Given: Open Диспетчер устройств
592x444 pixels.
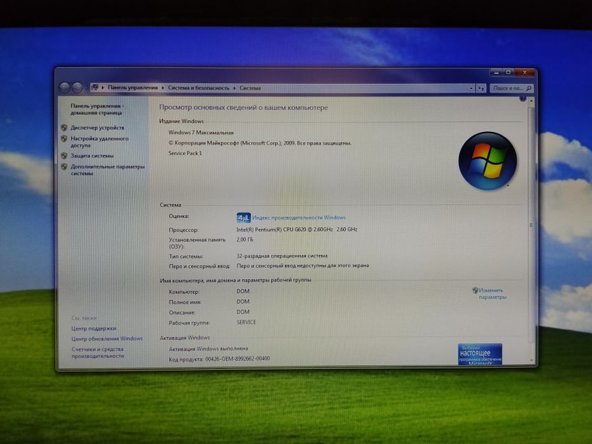Looking at the screenshot, I should point(98,127).
